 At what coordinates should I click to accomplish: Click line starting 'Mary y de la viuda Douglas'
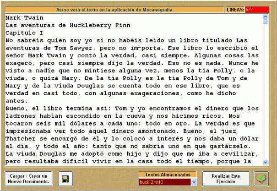pyautogui.click(x=123, y=86)
